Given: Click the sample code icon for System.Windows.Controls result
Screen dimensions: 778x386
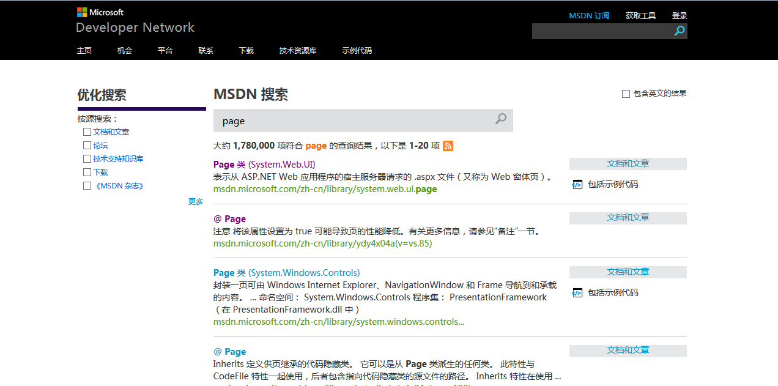Looking at the screenshot, I should tap(577, 292).
